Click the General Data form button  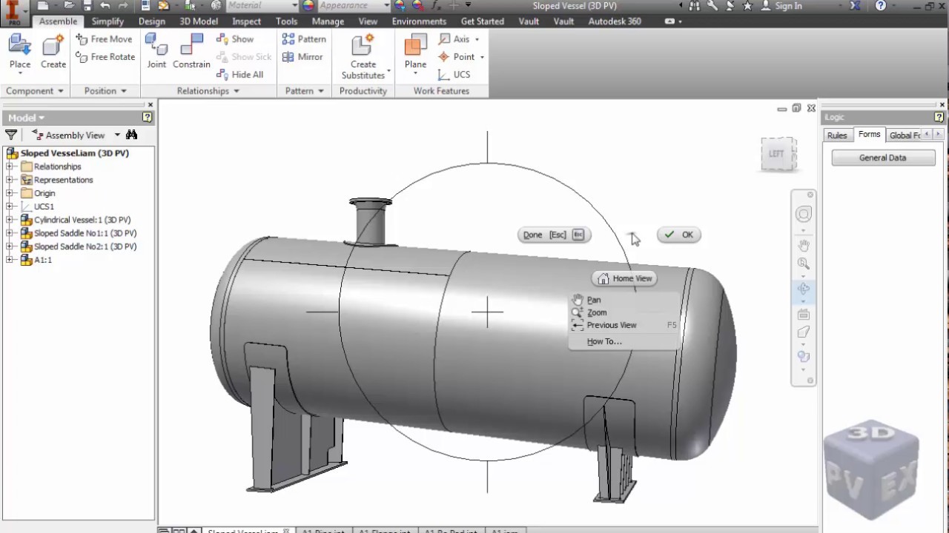[x=883, y=158]
